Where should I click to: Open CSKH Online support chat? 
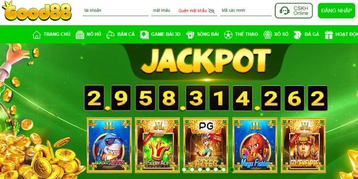pos(294,10)
